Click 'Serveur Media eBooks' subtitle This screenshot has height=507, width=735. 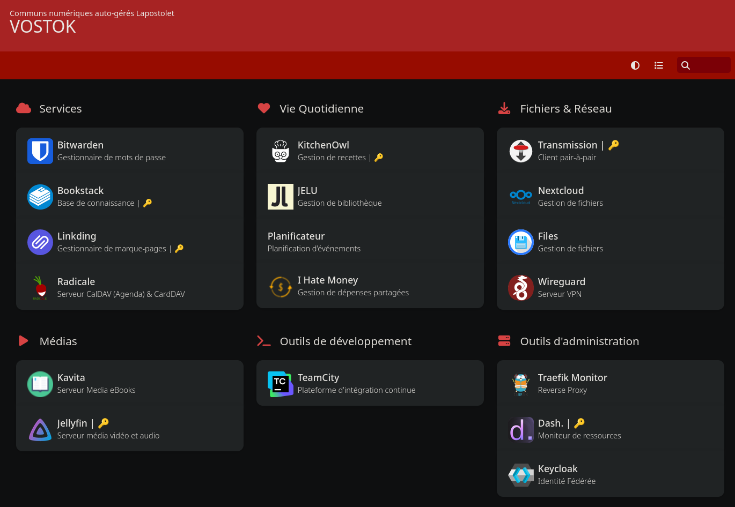tap(97, 390)
